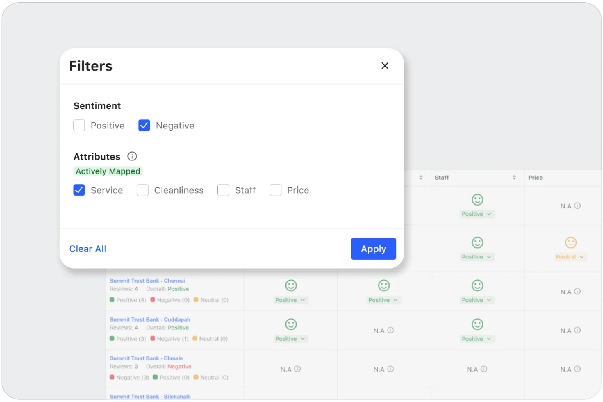Click the Clear All link
Image resolution: width=603 pixels, height=402 pixels.
pyautogui.click(x=88, y=249)
